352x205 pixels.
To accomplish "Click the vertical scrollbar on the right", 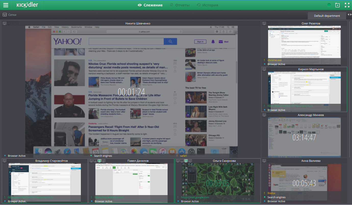I will (350, 89).
